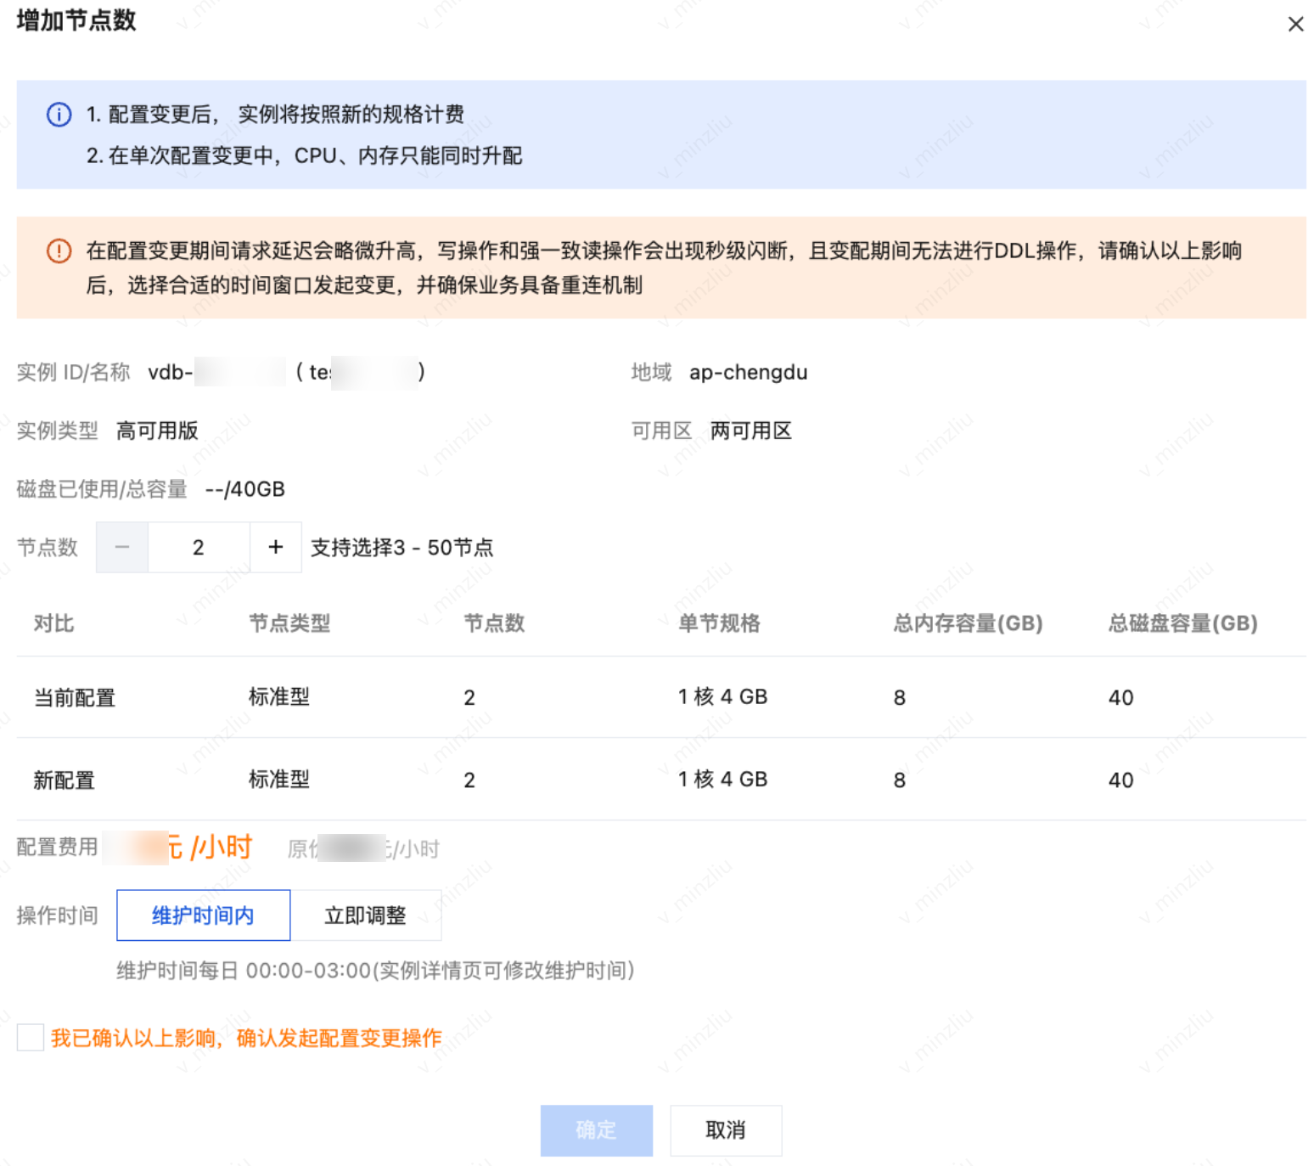Click the 总内存容量(GB) column header
This screenshot has width=1314, height=1166.
968,624
